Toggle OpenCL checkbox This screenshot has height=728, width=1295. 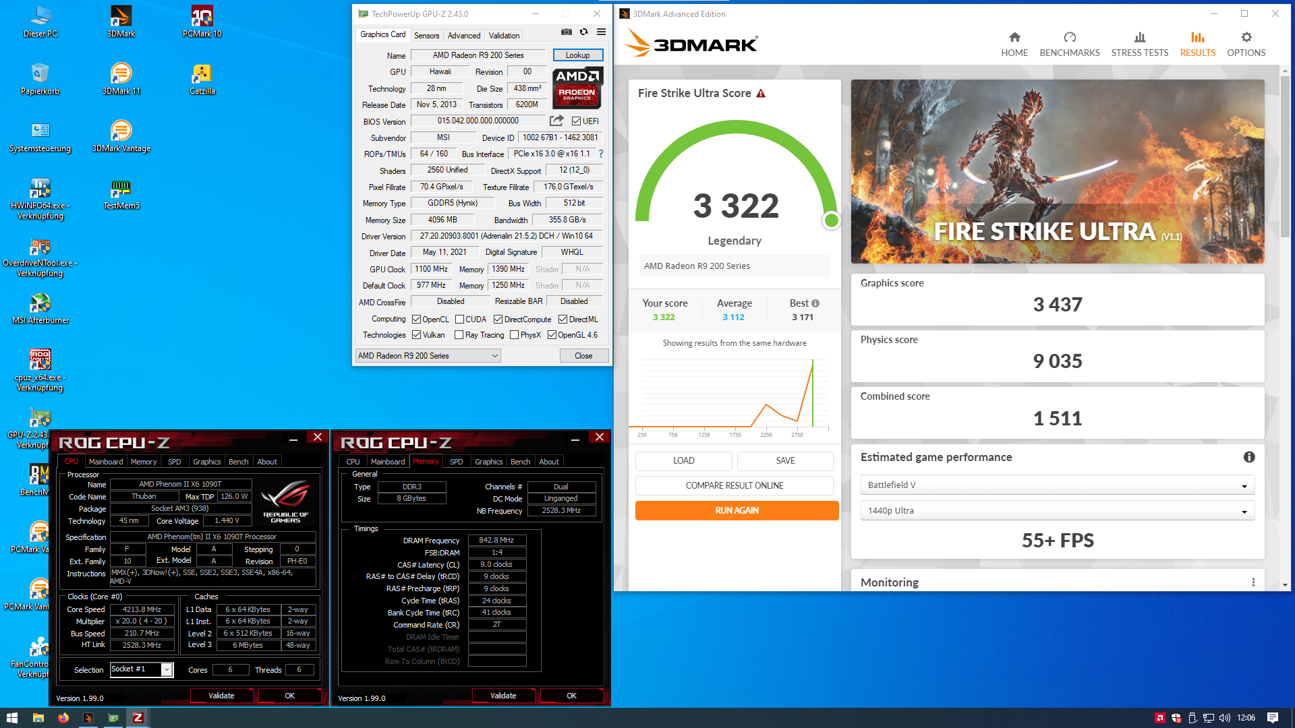[x=416, y=320]
